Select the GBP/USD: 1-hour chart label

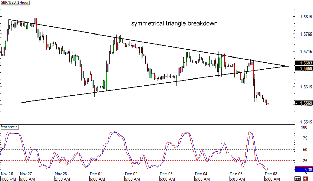coord(15,3)
